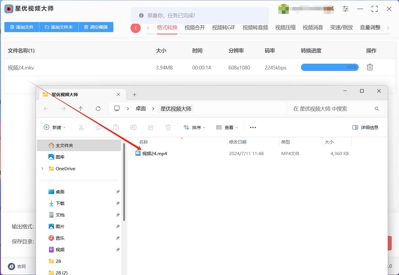Open the 视频消音 tab

[x=313, y=27]
